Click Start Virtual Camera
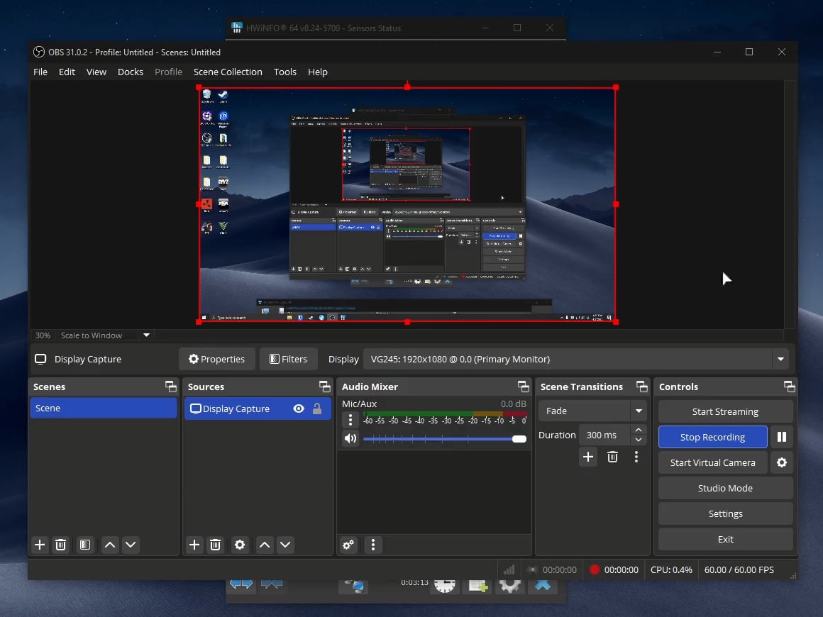The width and height of the screenshot is (823, 617). 713,462
